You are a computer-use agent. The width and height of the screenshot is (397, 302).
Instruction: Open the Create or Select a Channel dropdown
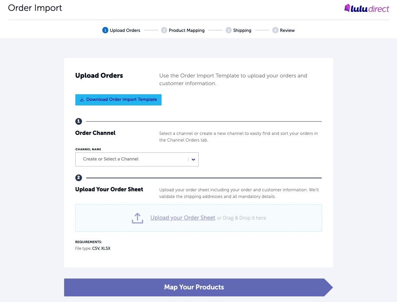[137, 159]
